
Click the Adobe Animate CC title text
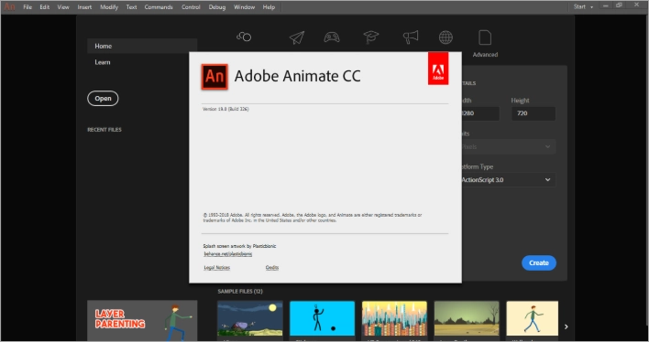(x=297, y=76)
